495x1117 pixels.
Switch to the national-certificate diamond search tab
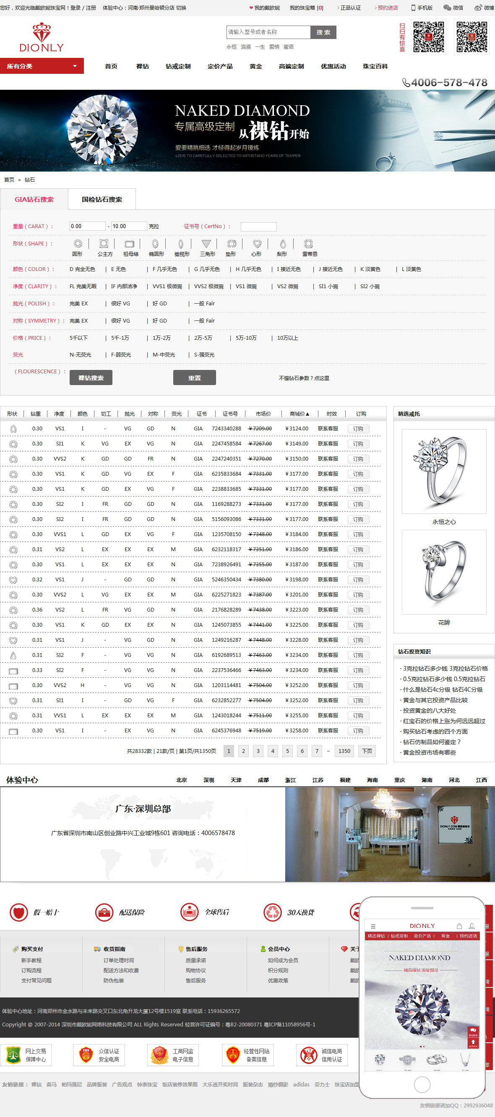pos(102,200)
